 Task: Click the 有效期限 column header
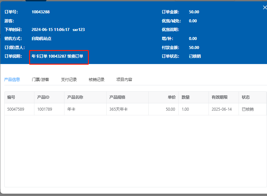(220, 97)
